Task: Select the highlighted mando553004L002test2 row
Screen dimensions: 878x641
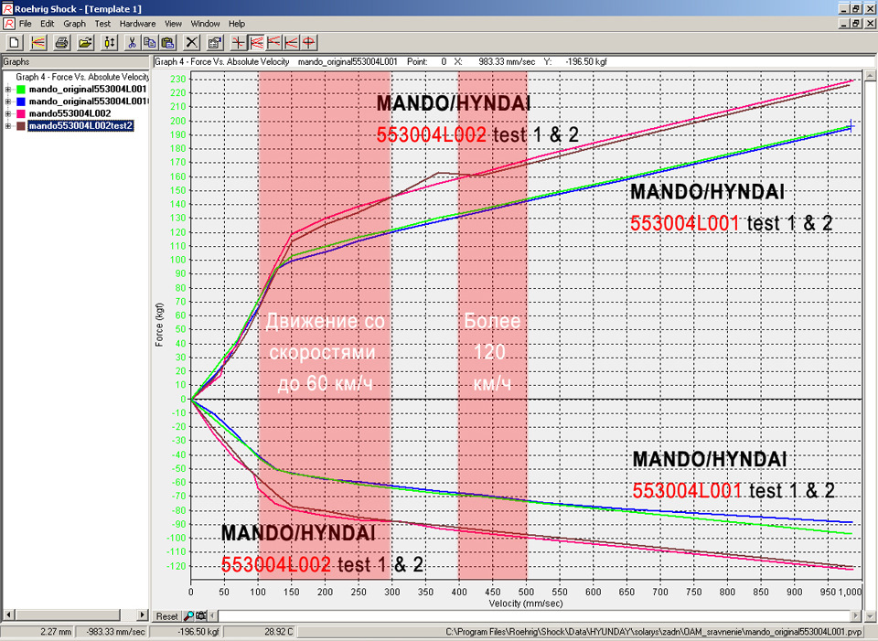Action: pyautogui.click(x=80, y=126)
